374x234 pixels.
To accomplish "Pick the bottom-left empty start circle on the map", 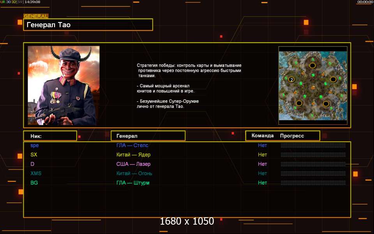I will point(299,103).
